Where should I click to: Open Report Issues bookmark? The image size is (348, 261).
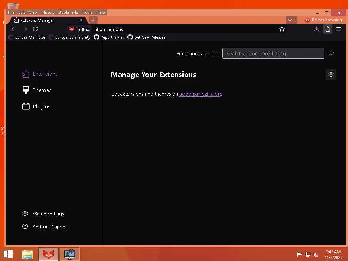point(109,37)
